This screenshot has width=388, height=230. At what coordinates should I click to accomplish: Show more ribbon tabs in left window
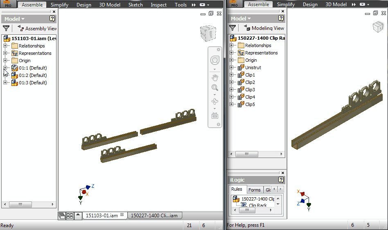click(x=194, y=5)
